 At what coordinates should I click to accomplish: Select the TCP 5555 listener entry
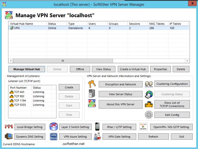[20, 105]
